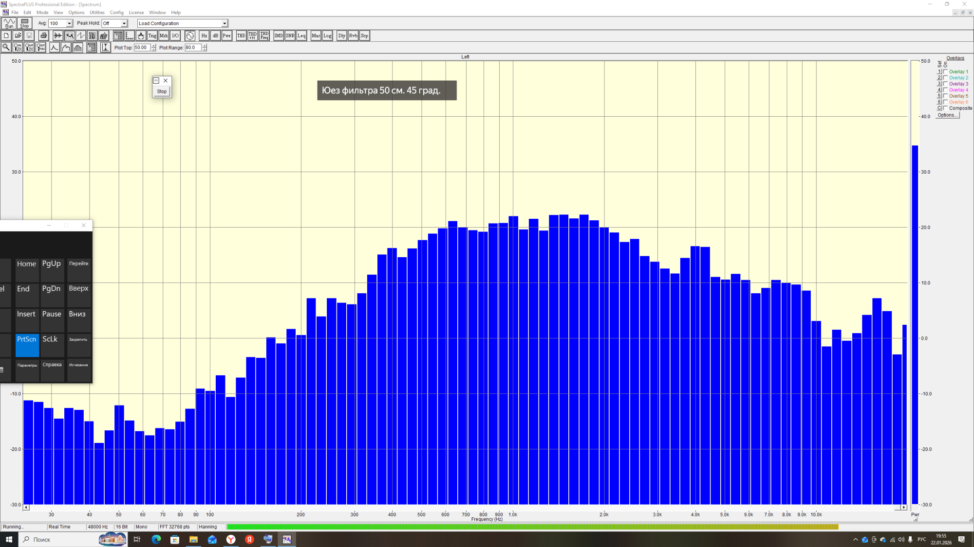Click the floating Stop button
Viewport: 974px width, 547px height.
coord(162,91)
